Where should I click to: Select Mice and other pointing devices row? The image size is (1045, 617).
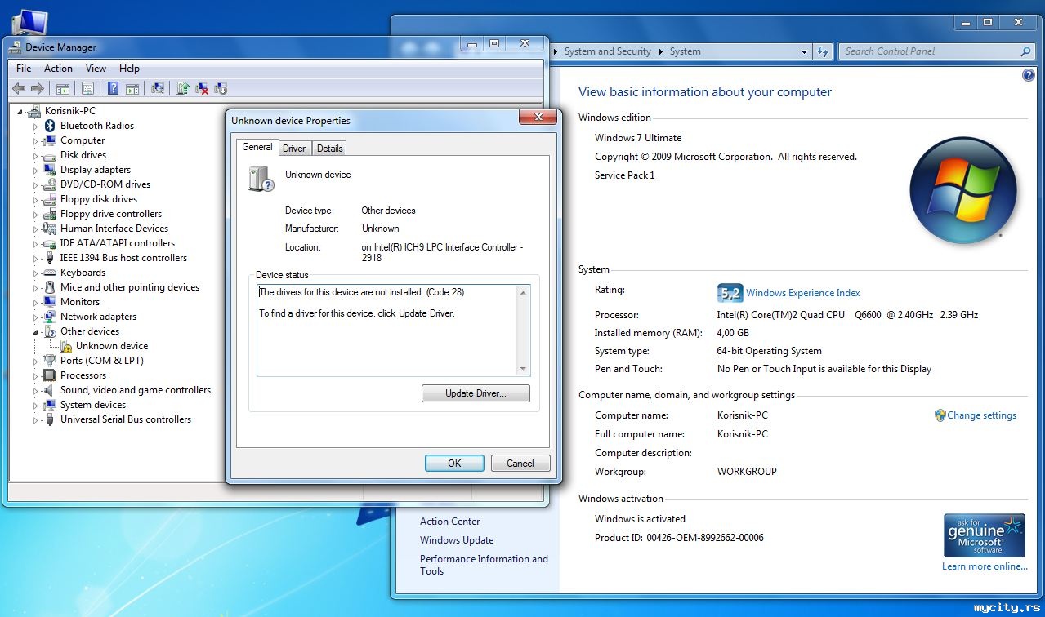(129, 287)
